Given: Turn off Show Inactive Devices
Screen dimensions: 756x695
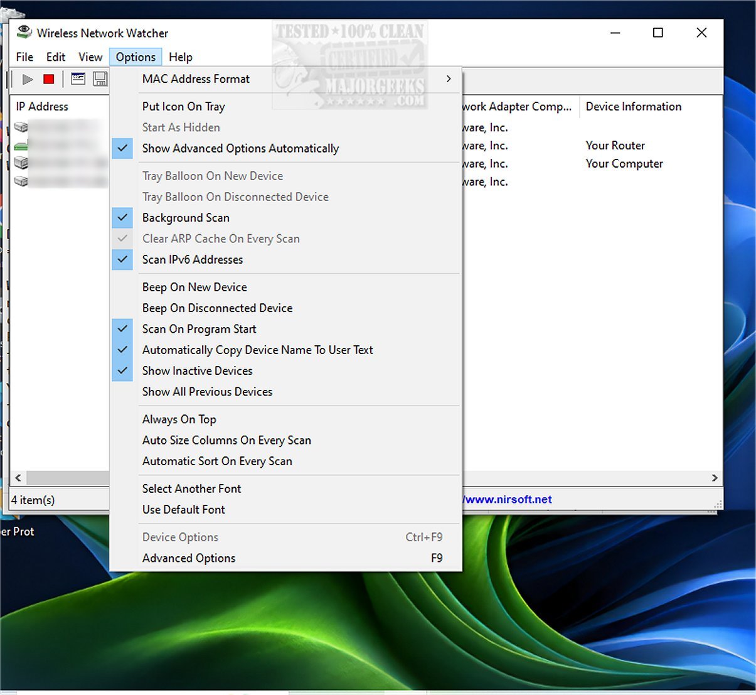Looking at the screenshot, I should pyautogui.click(x=197, y=370).
